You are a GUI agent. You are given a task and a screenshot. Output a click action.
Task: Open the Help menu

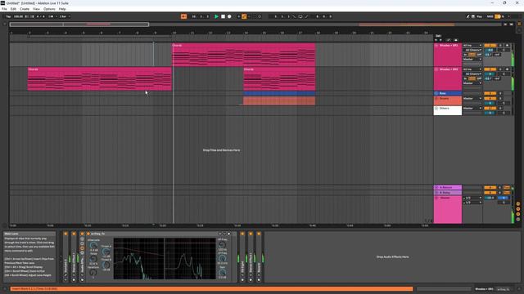click(x=62, y=9)
